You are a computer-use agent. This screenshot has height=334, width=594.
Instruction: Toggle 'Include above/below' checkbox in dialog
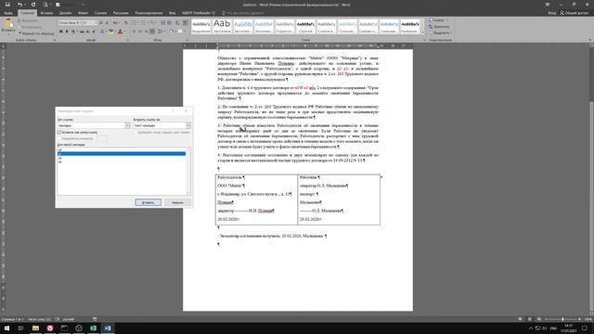click(136, 132)
